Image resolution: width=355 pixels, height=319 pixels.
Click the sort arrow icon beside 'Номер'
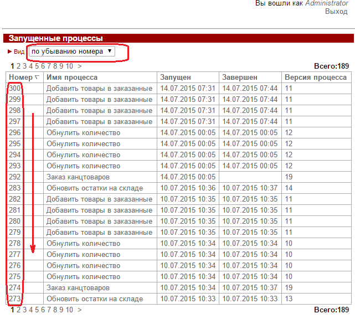click(x=37, y=78)
